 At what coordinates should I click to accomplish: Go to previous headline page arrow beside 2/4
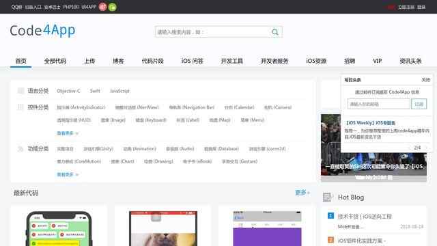(x=410, y=148)
